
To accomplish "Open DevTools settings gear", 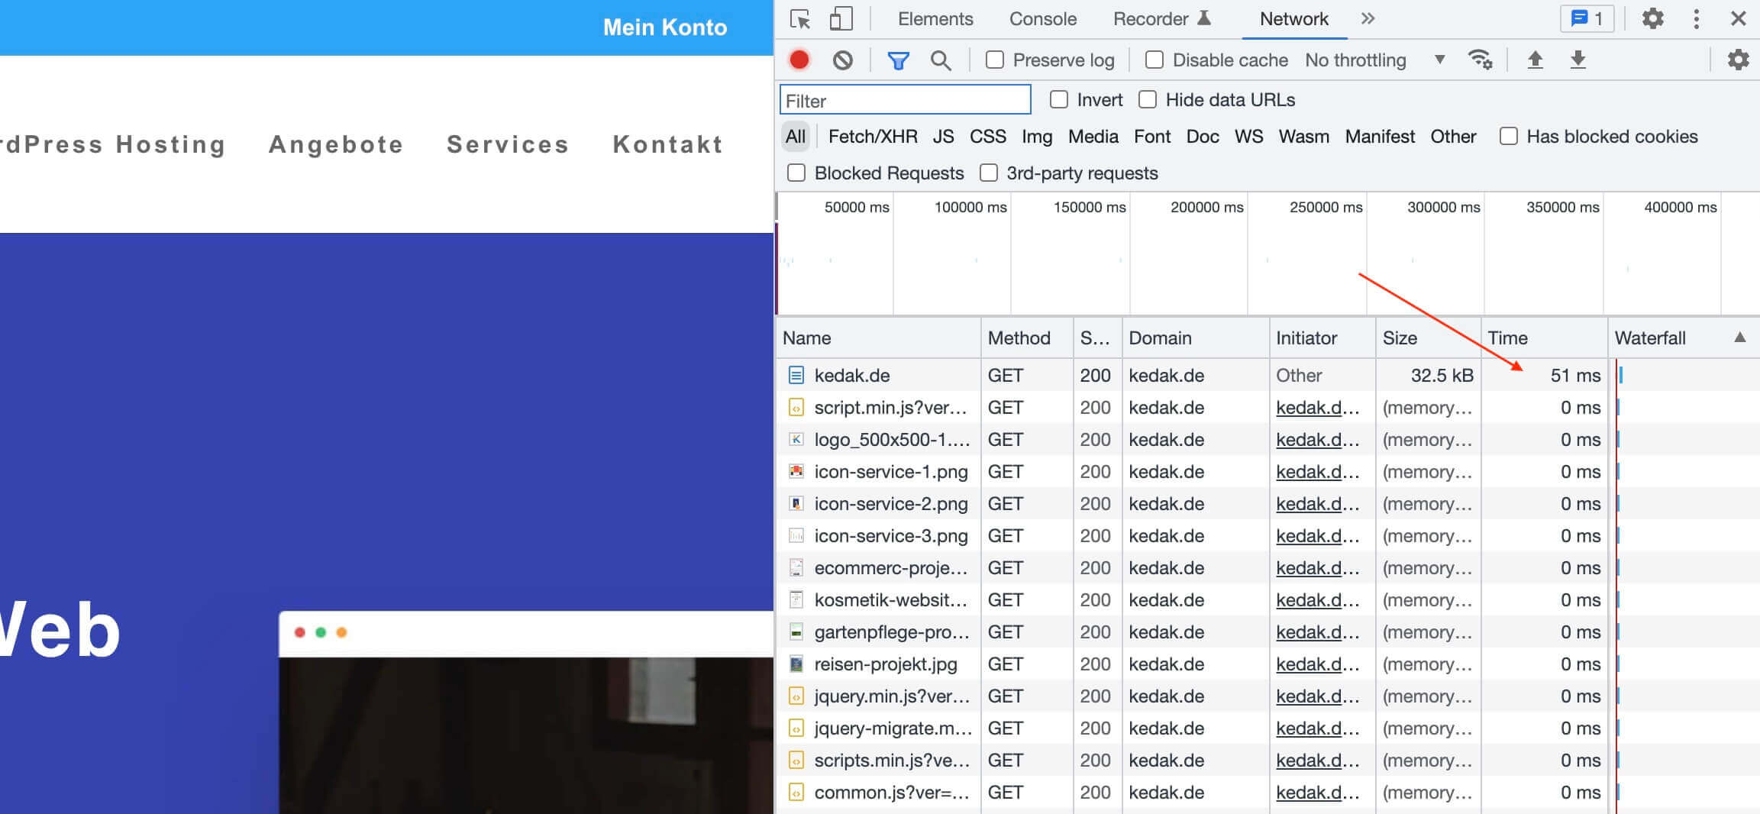I will tap(1652, 18).
